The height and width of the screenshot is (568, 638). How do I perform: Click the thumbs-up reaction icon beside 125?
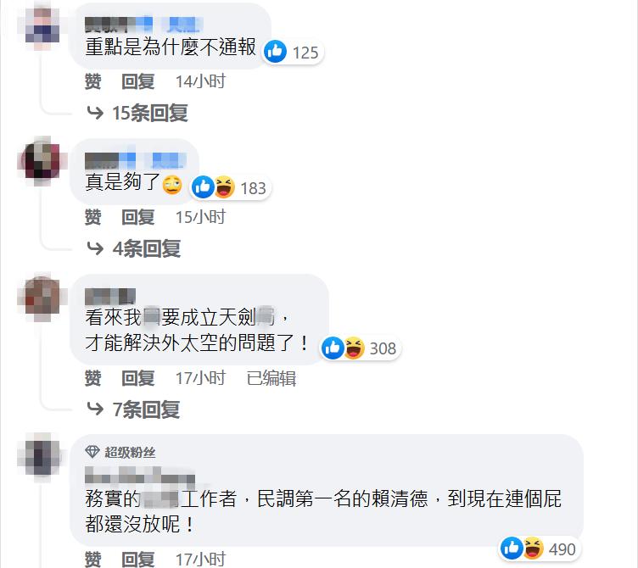click(276, 52)
